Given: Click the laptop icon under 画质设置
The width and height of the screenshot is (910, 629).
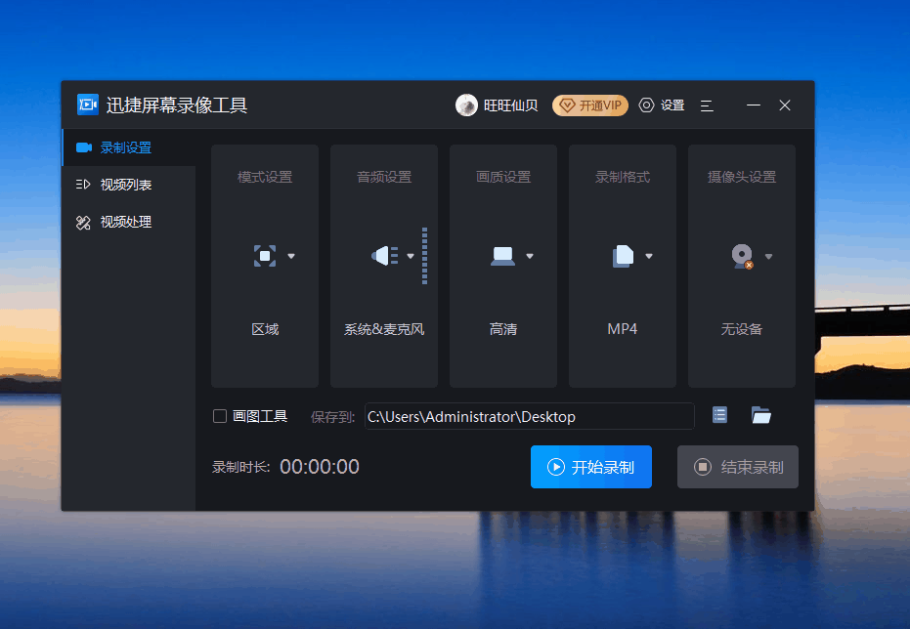Looking at the screenshot, I should click(x=502, y=256).
